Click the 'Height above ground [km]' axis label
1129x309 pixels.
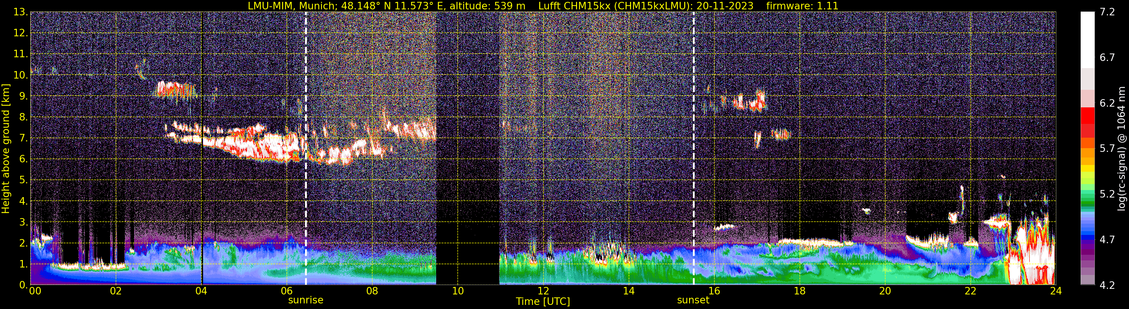click(6, 149)
